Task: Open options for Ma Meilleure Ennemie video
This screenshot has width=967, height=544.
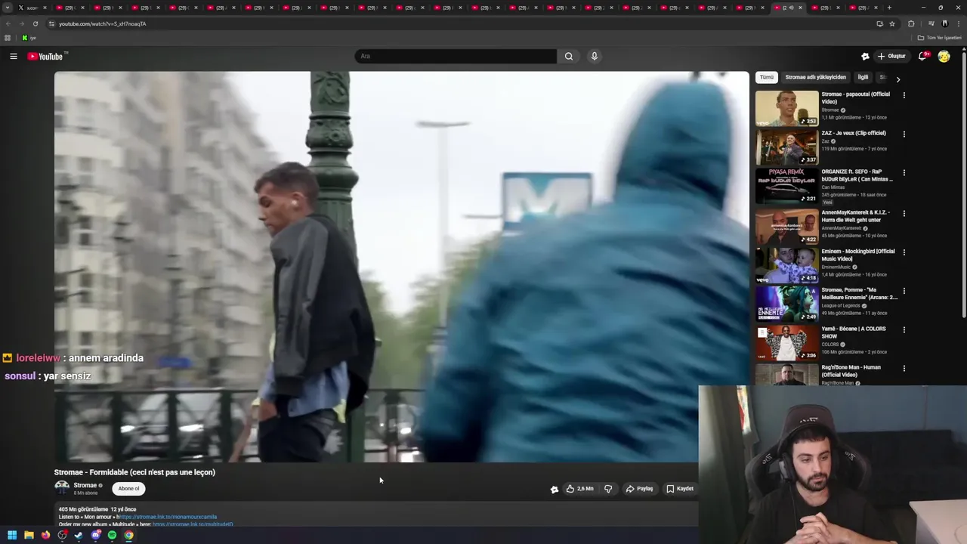Action: (x=904, y=291)
